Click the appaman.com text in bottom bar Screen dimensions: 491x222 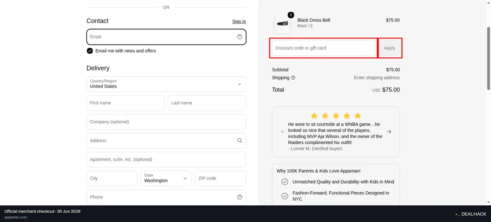click(x=16, y=217)
